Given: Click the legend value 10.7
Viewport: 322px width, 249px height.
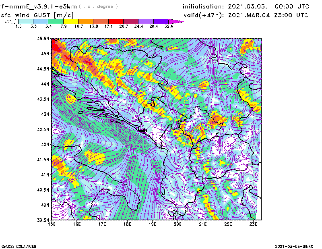Looking at the screenshot, I should click(x=78, y=26).
